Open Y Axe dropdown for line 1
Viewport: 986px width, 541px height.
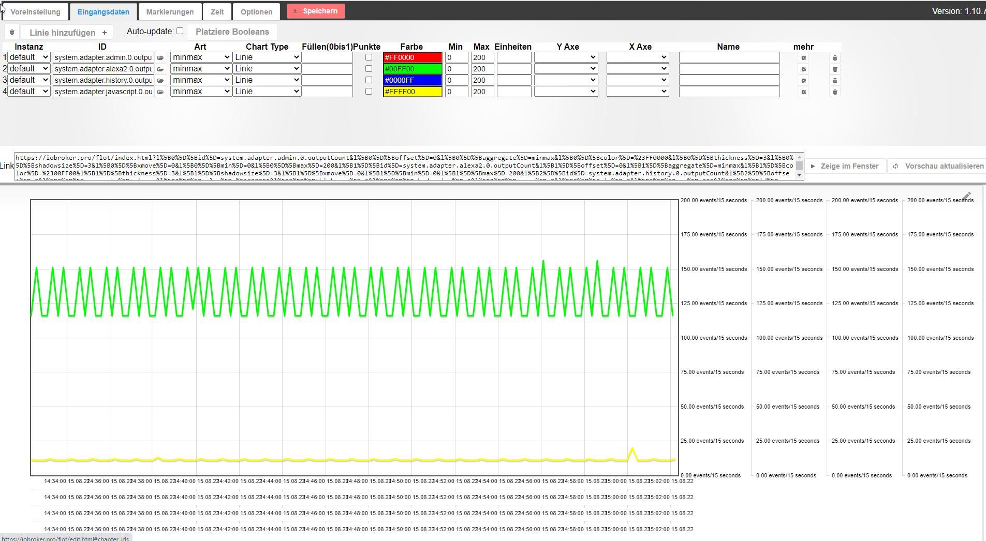566,57
